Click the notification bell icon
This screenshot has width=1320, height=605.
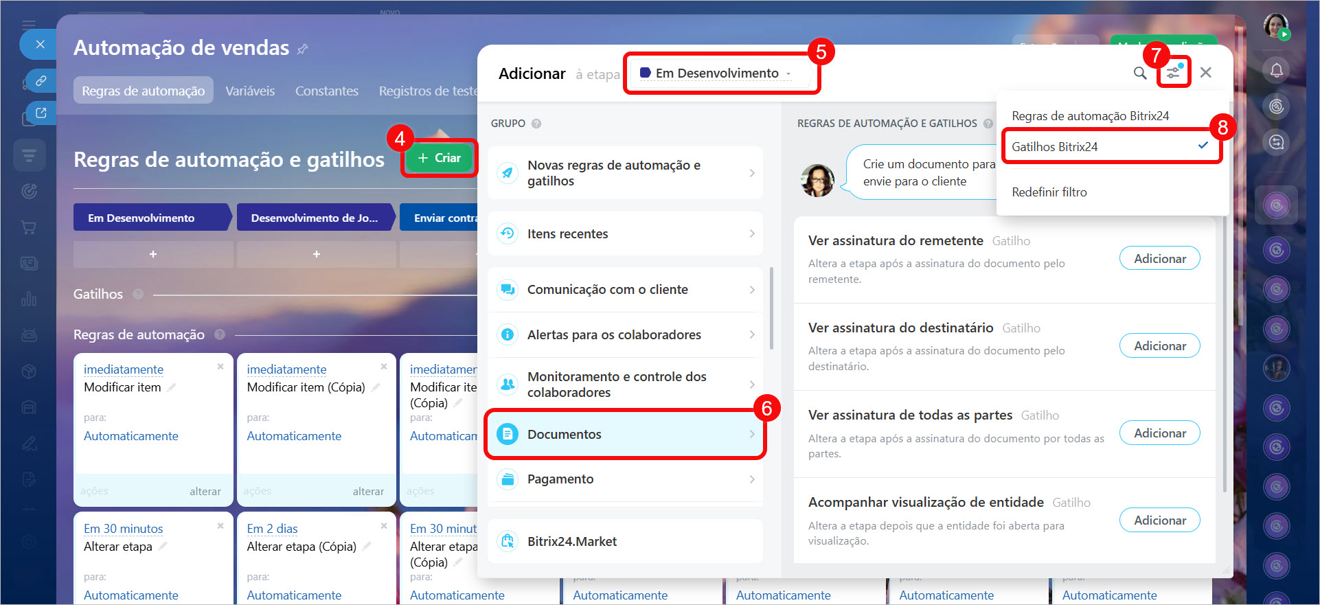(x=1276, y=70)
